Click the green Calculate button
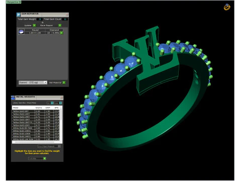This screenshot has height=181, width=241. coord(45,158)
